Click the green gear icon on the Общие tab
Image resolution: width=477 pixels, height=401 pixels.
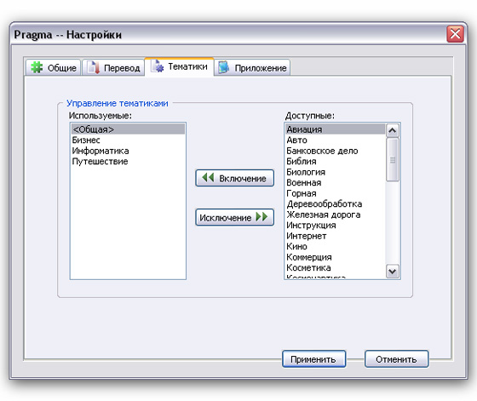coord(37,67)
